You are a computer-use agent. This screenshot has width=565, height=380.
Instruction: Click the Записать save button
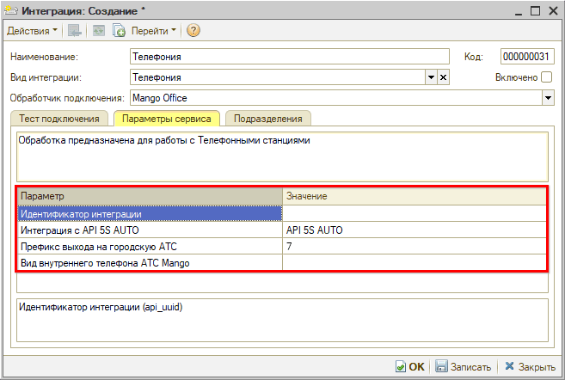click(463, 366)
